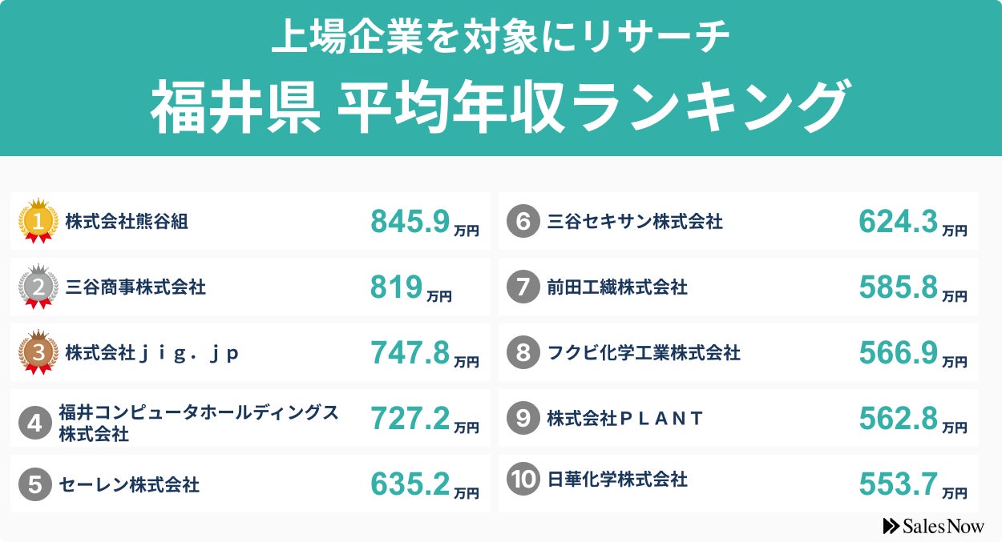Click the フクビ化学工業株式会社 company name
This screenshot has height=542, width=1002.
coord(643,352)
